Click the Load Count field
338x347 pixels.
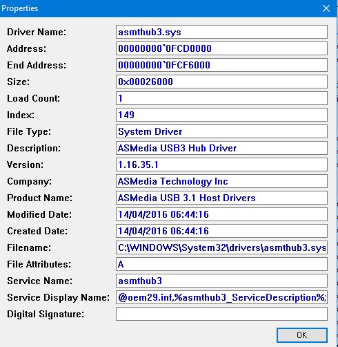[x=221, y=98]
